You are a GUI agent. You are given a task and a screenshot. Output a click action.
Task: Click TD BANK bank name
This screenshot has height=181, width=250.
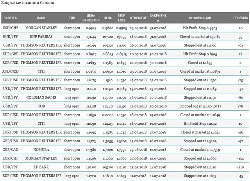[x=41, y=167]
